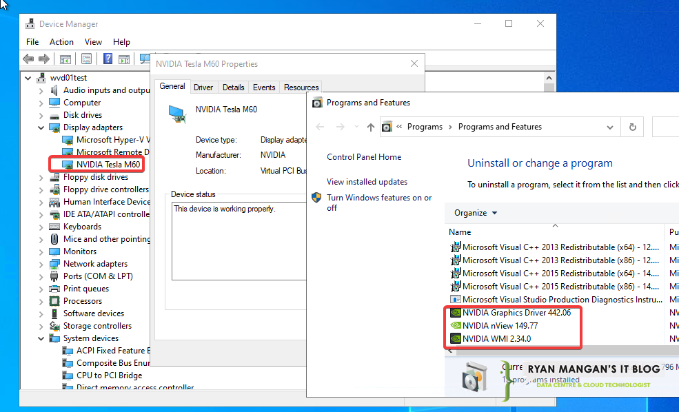
Task: Collapse the Display adapters node
Action: click(x=41, y=127)
